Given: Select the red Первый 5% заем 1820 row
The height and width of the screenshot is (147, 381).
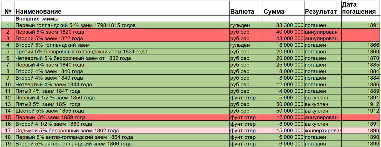Looking at the screenshot, I should (190, 32).
